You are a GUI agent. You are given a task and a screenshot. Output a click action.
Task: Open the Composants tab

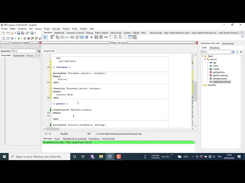click(227, 43)
